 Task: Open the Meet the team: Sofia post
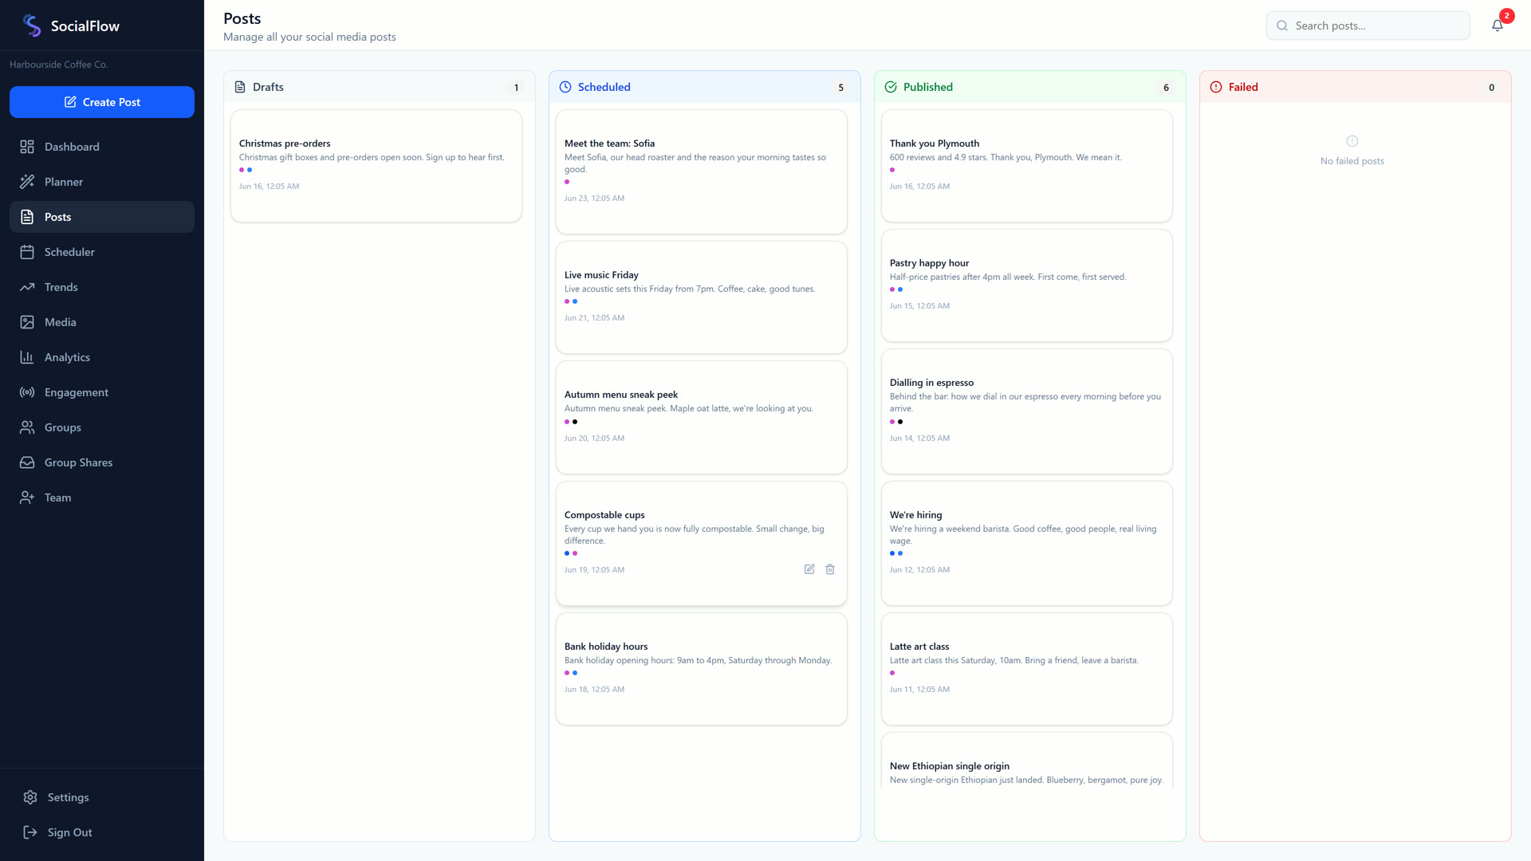[702, 171]
